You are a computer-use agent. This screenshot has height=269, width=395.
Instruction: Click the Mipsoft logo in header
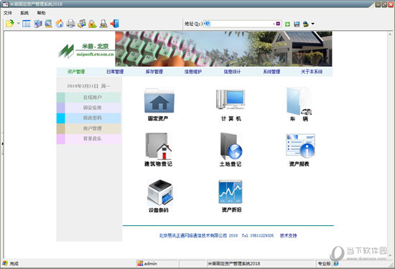[x=86, y=50]
